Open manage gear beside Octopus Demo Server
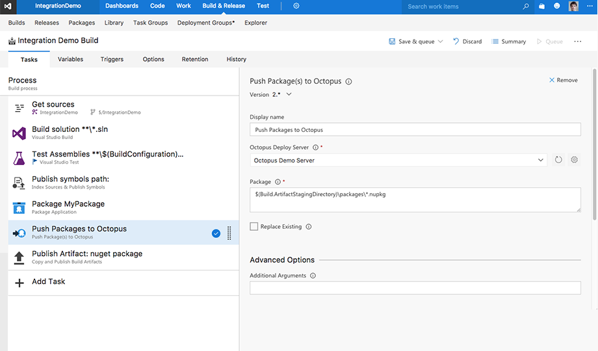Screen dimensions: 598x351 coord(574,160)
